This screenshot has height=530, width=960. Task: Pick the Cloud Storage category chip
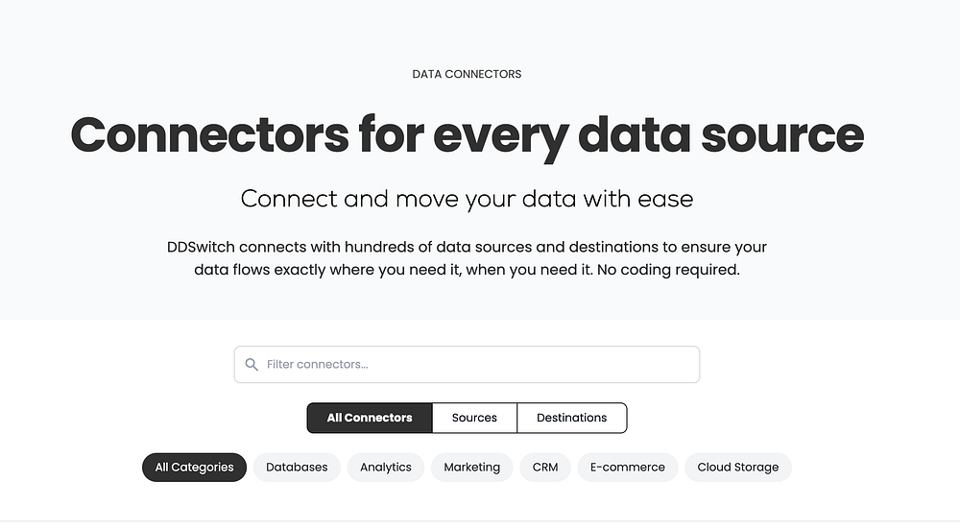tap(737, 468)
